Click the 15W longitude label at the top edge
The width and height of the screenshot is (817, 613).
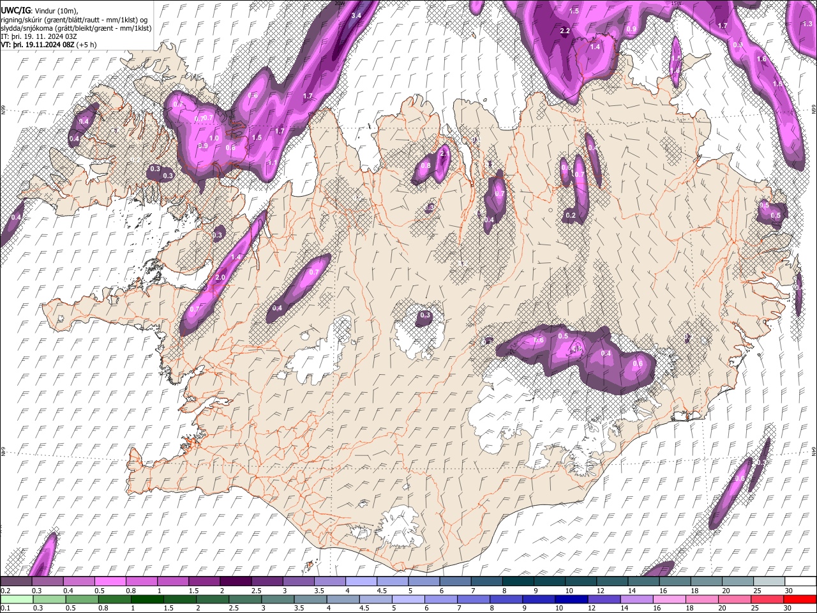tap(676, 3)
